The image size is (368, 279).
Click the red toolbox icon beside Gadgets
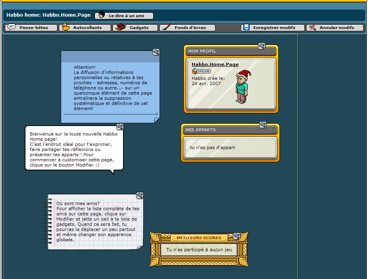(121, 27)
